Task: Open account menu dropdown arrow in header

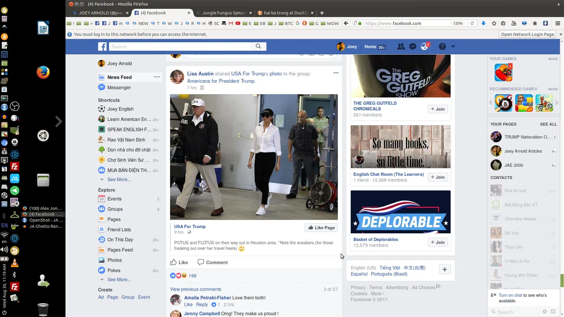Action: 453,47
